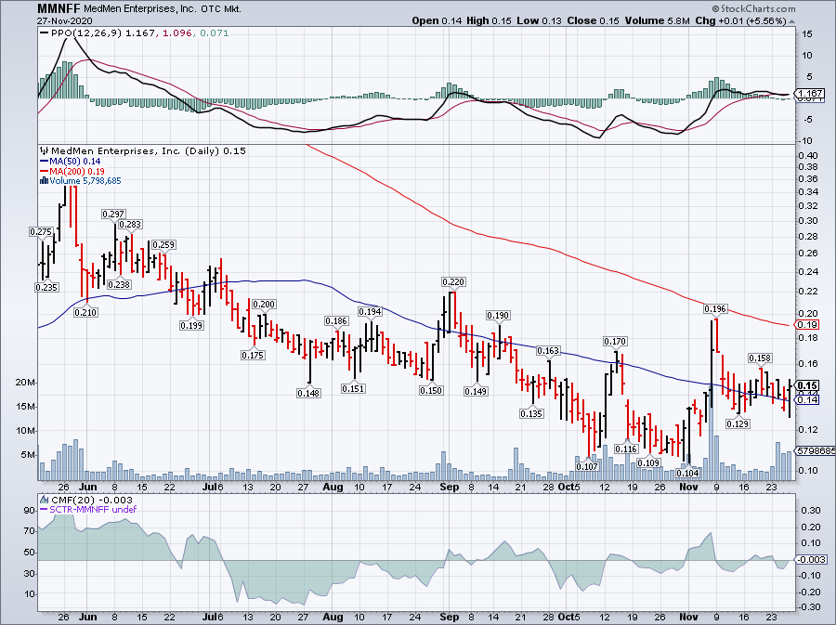The height and width of the screenshot is (625, 836).
Task: Click the 0.199 low price label
Action: (x=191, y=325)
